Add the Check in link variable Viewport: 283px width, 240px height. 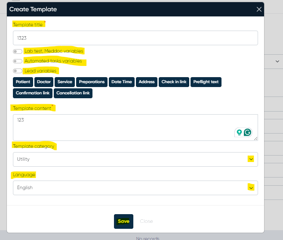tap(174, 82)
